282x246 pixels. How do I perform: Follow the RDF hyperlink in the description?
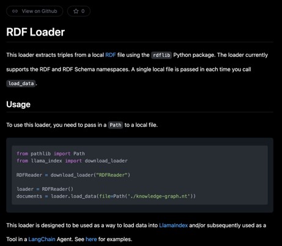tap(111, 55)
